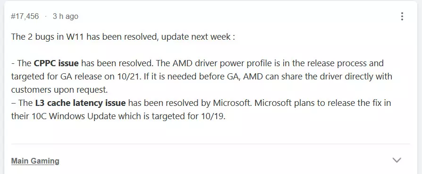Click the "3 h ago" timestamp

66,17
